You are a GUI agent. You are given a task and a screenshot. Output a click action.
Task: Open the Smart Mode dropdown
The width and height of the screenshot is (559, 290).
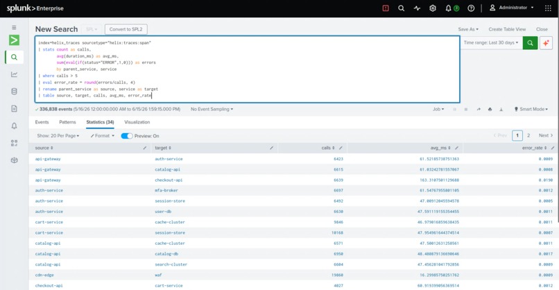[x=531, y=109]
